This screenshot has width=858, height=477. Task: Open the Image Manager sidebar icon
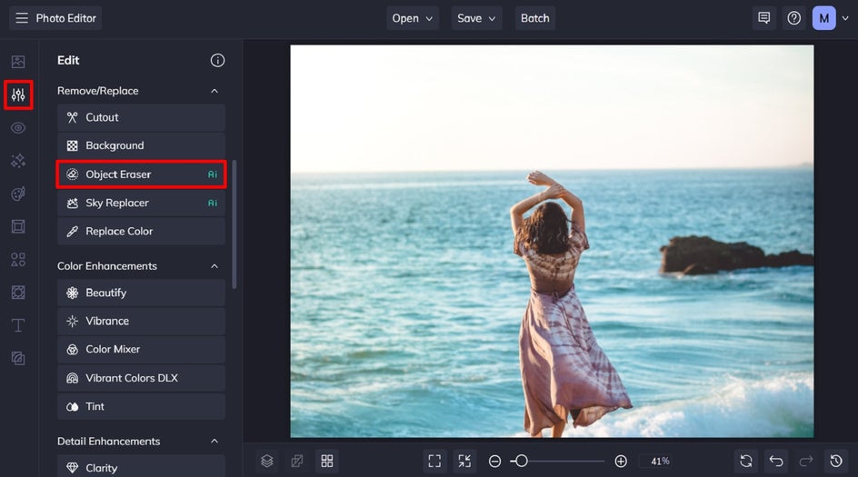[18, 62]
